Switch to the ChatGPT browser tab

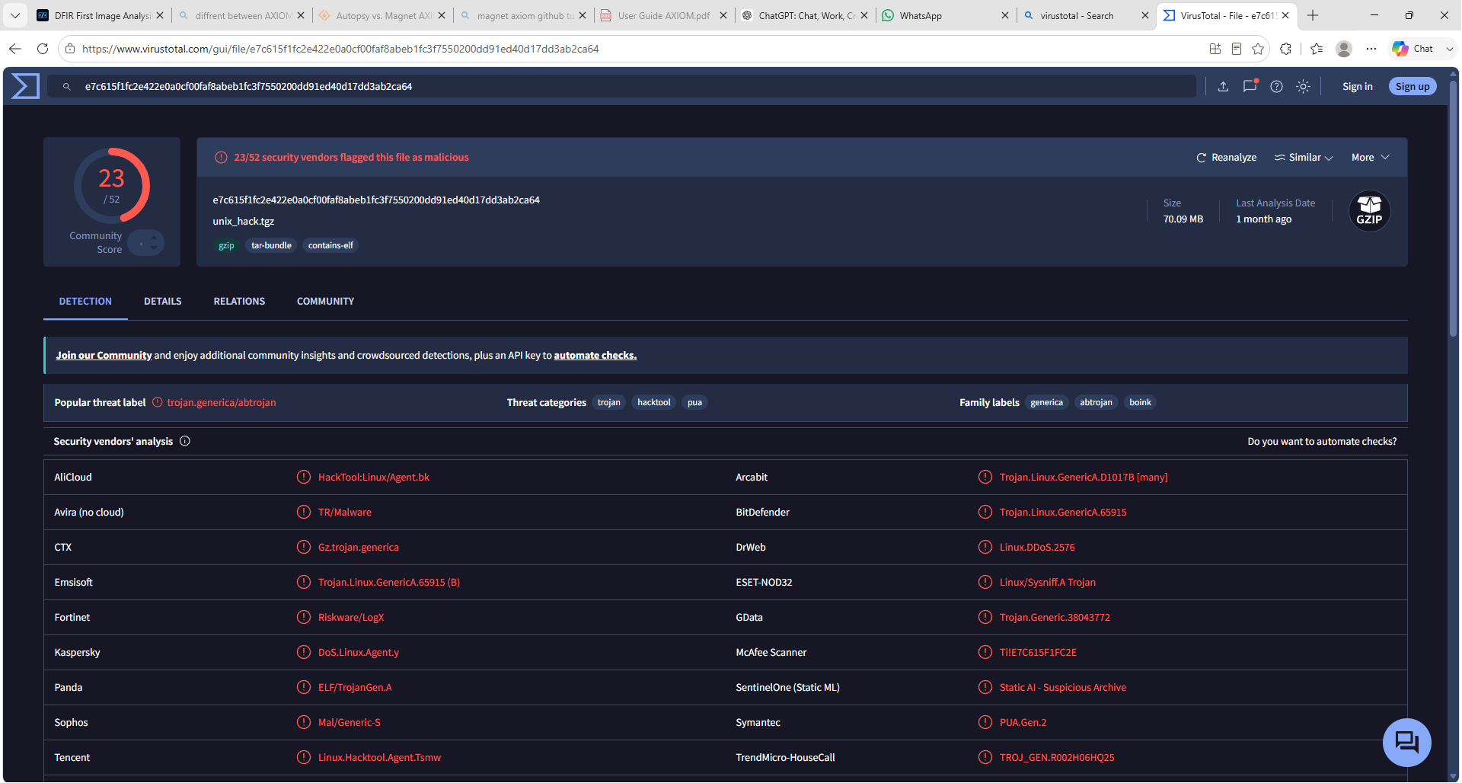(806, 15)
